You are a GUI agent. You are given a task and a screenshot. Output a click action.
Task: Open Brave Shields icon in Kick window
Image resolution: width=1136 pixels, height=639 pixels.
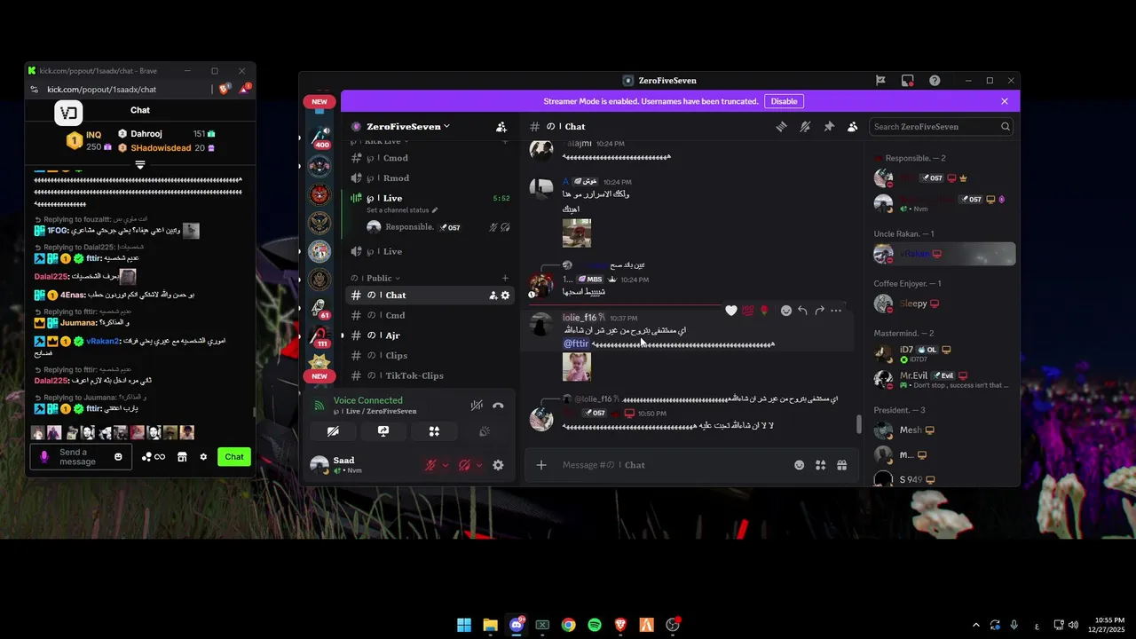(x=225, y=89)
